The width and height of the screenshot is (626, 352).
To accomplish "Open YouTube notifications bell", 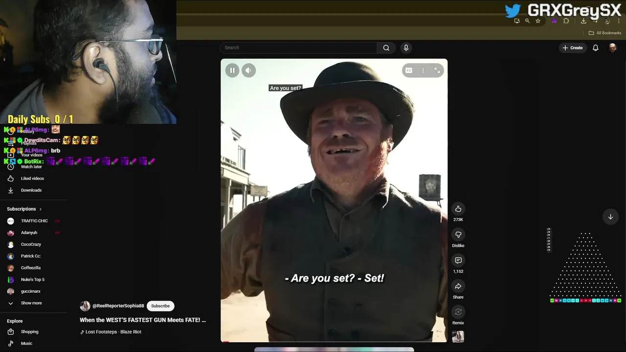I will 596,47.
